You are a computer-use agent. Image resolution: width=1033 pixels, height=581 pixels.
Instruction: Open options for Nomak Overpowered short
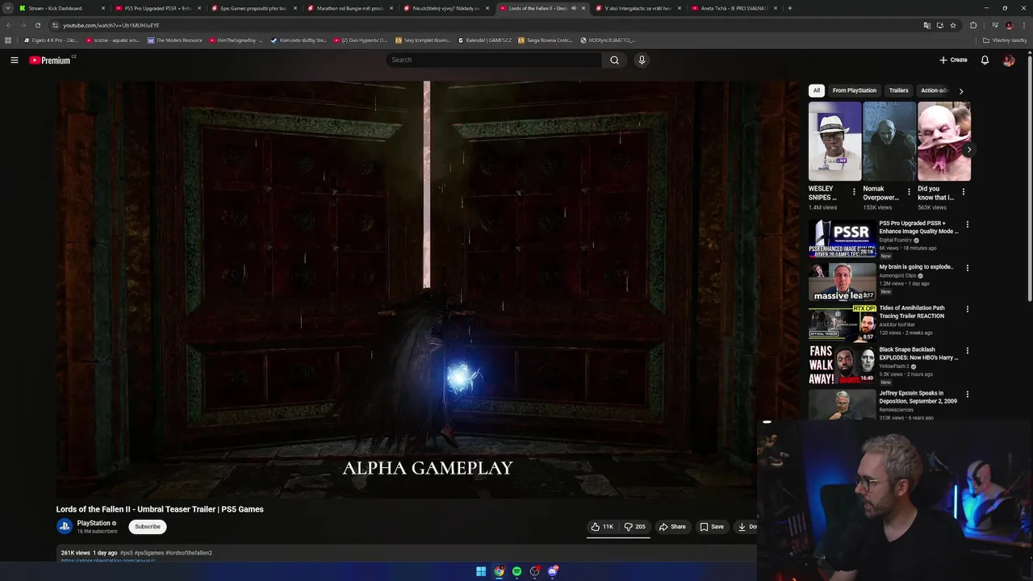pyautogui.click(x=909, y=192)
